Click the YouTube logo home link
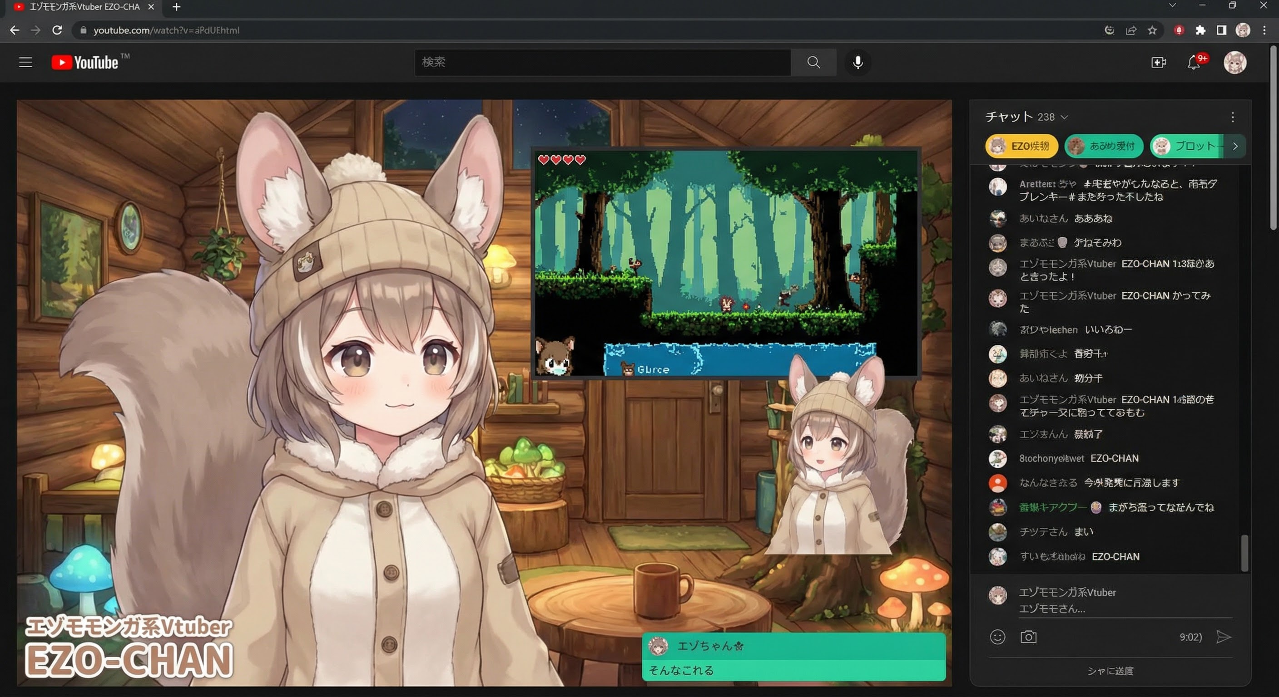The image size is (1279, 697). point(85,63)
